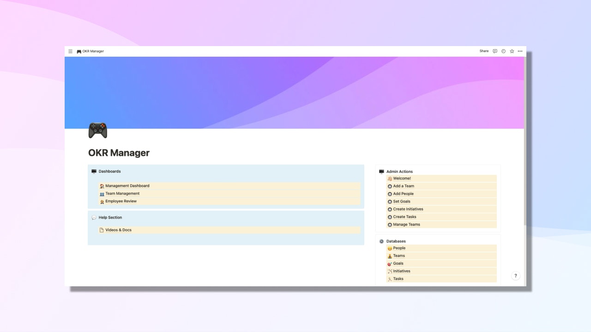Open the People database
This screenshot has height=332, width=591.
pos(441,248)
